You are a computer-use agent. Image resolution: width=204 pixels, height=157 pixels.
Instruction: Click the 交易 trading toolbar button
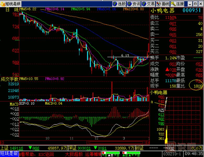(x=148, y=4)
